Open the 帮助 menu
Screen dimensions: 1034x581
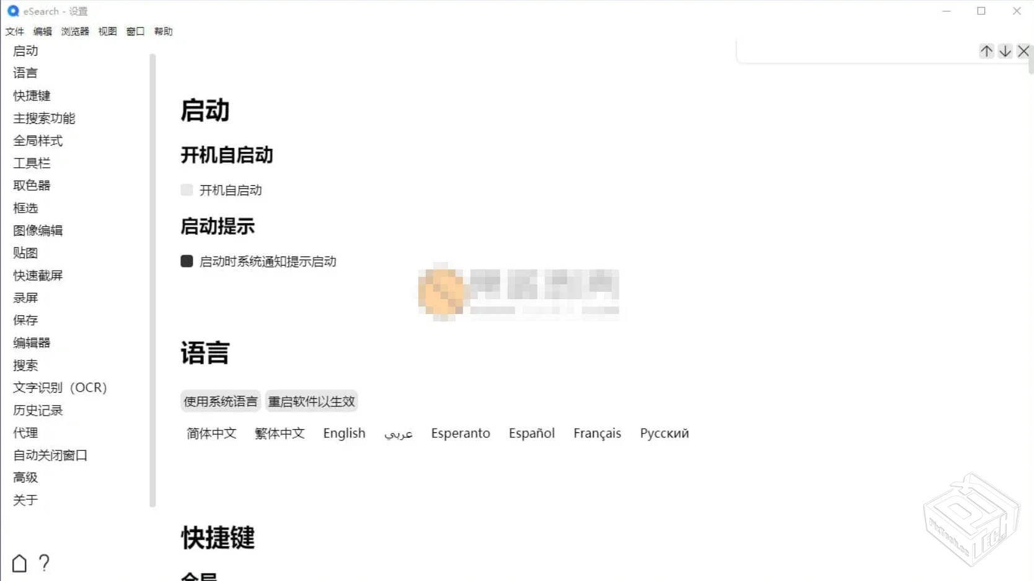163,31
